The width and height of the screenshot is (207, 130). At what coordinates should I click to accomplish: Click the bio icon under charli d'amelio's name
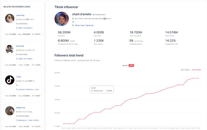point(73,19)
